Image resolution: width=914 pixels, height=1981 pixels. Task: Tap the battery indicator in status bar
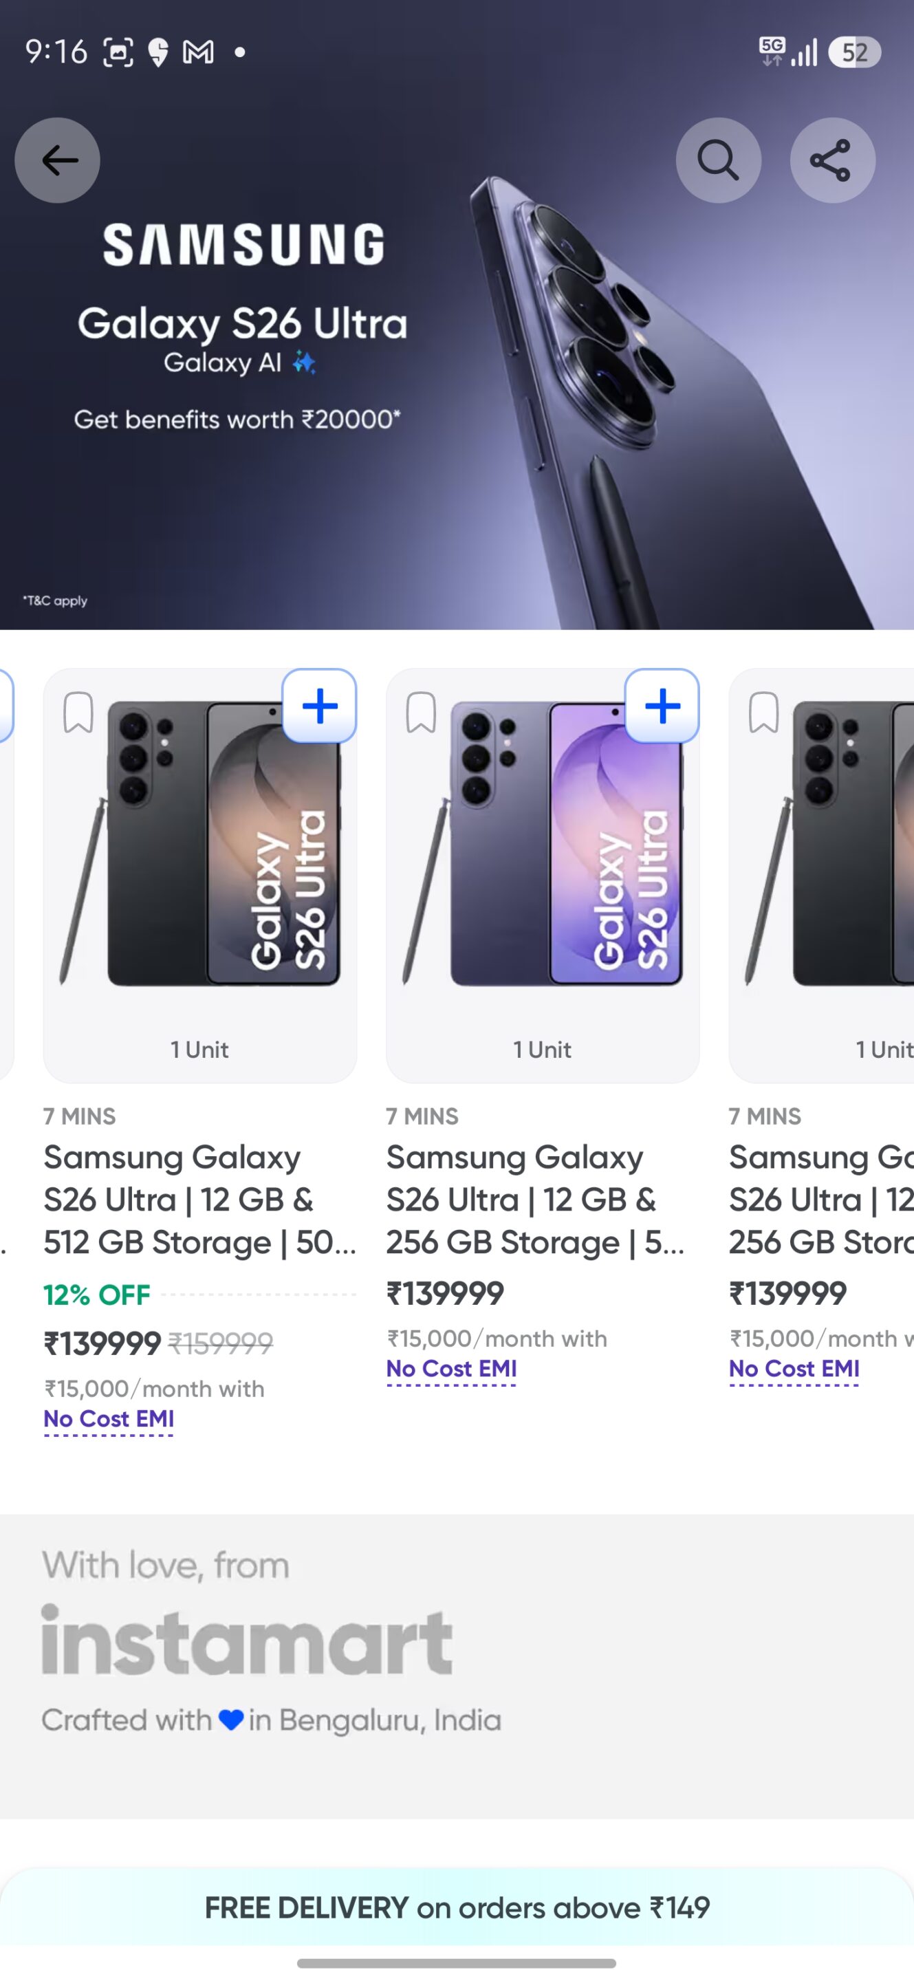[x=854, y=52]
